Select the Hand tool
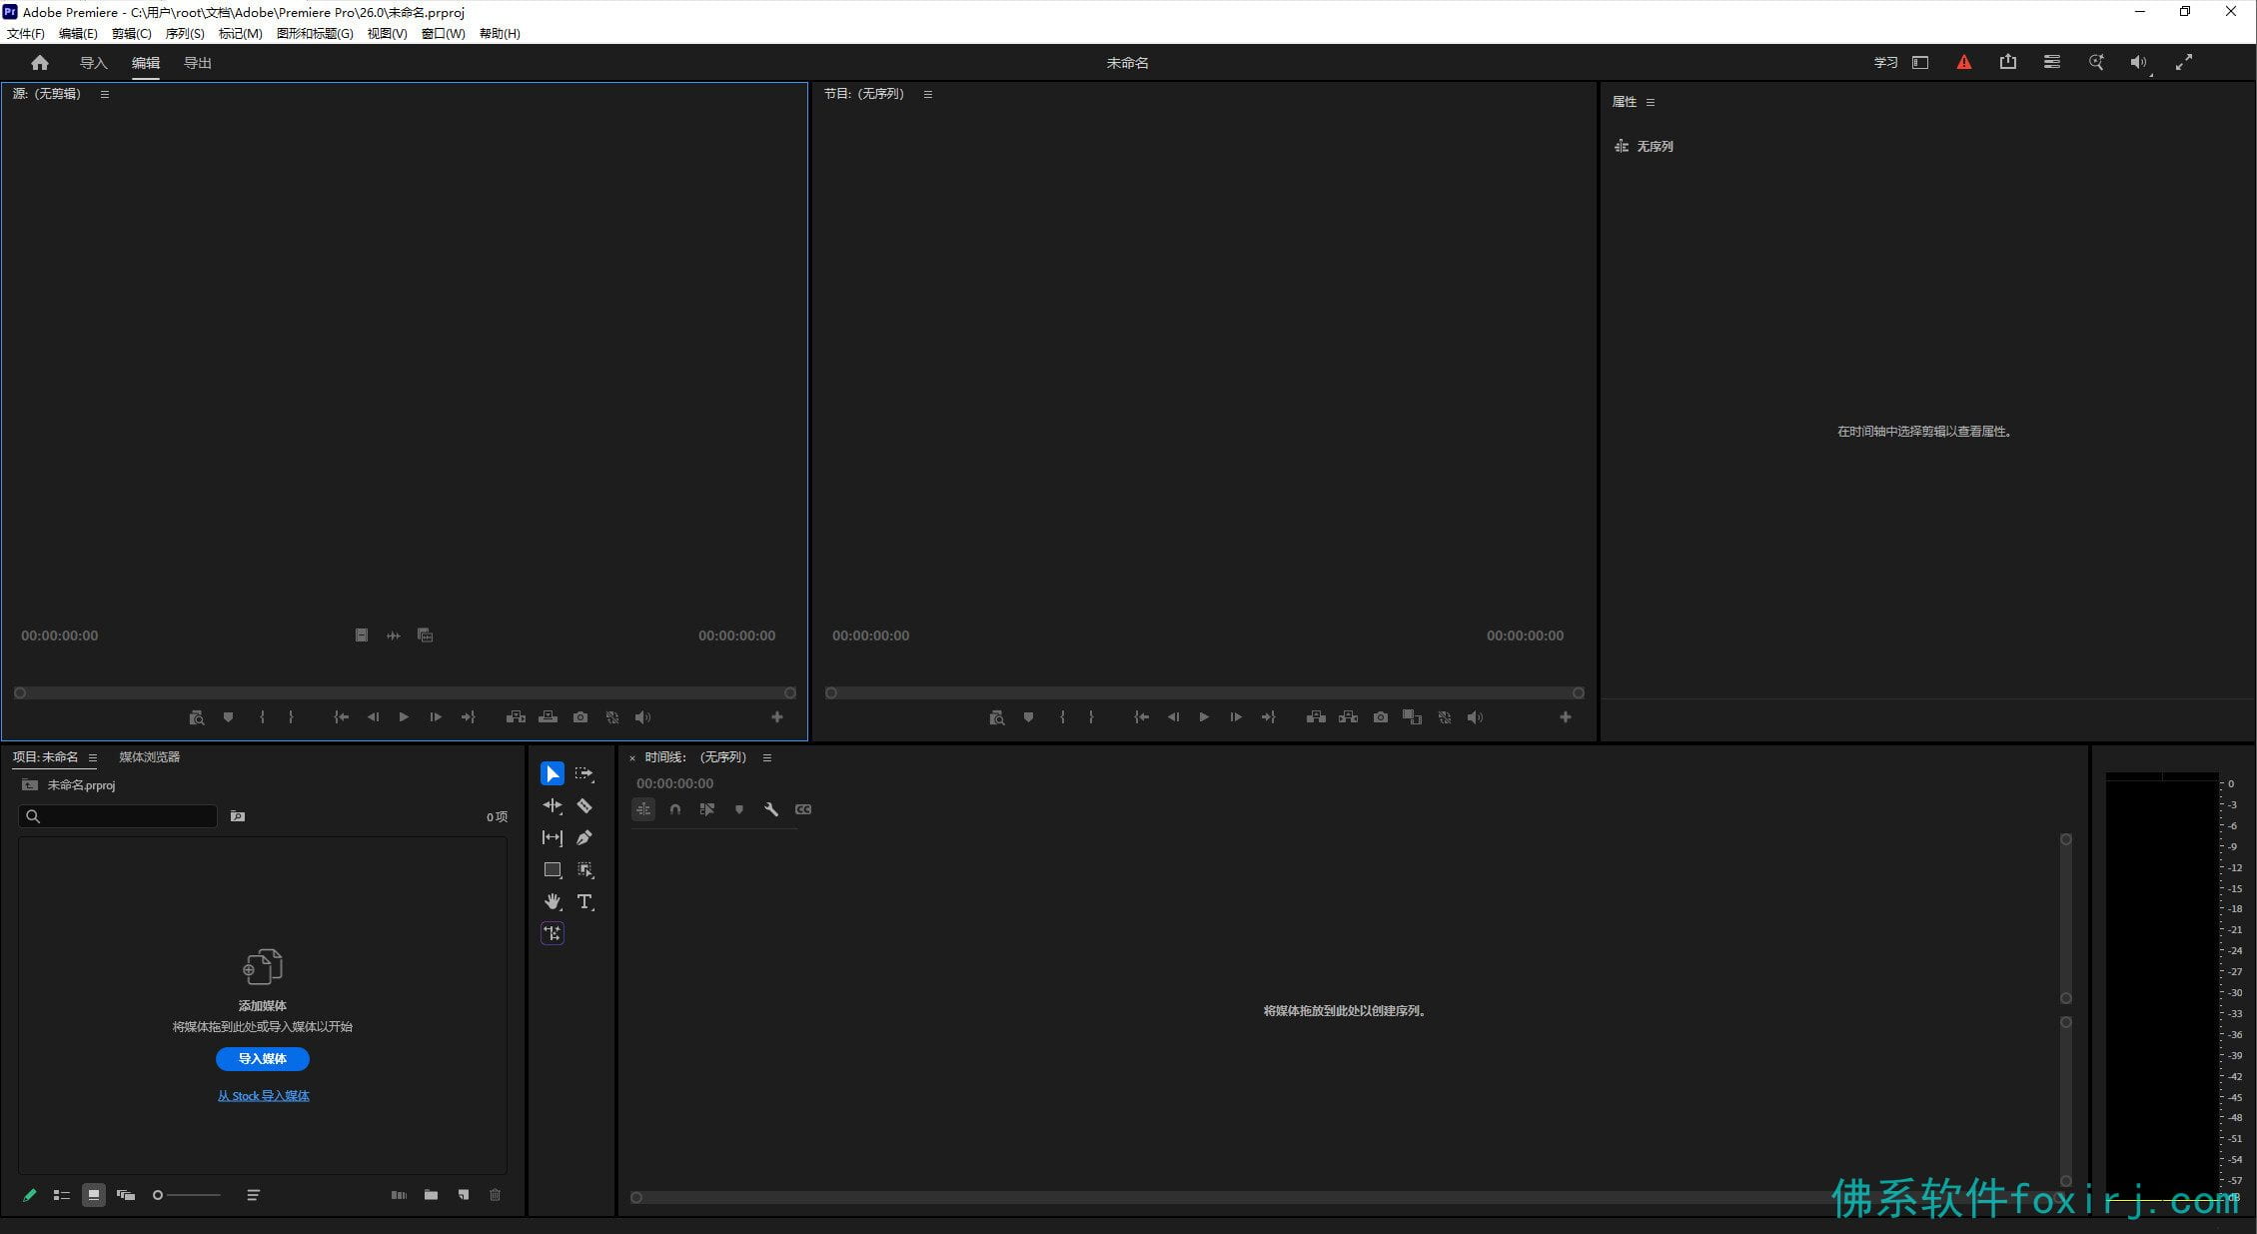2257x1234 pixels. pos(552,901)
